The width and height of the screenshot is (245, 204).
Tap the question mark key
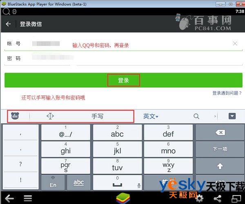20,164
